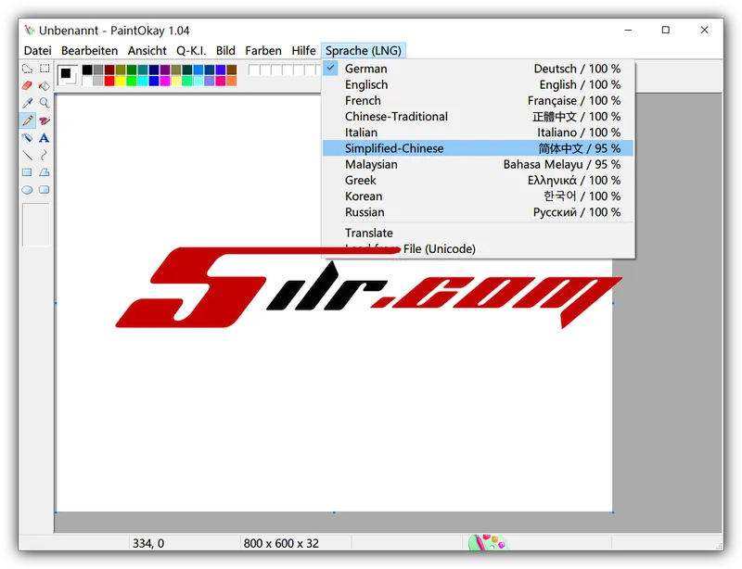Close the Sprache (LNG) menu
Image resolution: width=742 pixels, height=569 pixels.
click(364, 51)
